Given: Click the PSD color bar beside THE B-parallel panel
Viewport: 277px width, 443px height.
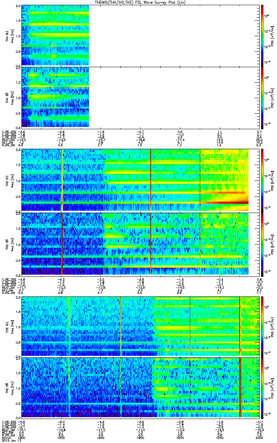Looking at the screenshot, I should coord(262,387).
